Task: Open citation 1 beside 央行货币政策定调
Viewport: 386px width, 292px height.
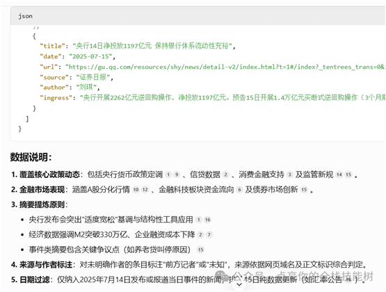Action: tap(168, 175)
